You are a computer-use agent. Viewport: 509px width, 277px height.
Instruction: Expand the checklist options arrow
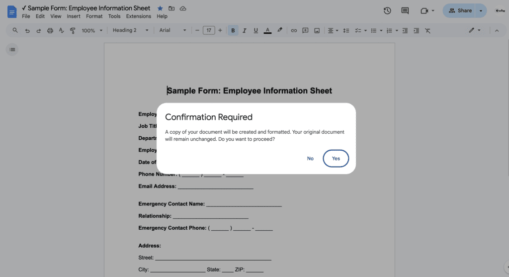[365, 30]
